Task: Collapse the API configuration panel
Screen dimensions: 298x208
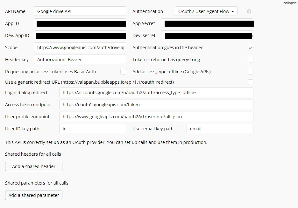Action: click(290, 3)
